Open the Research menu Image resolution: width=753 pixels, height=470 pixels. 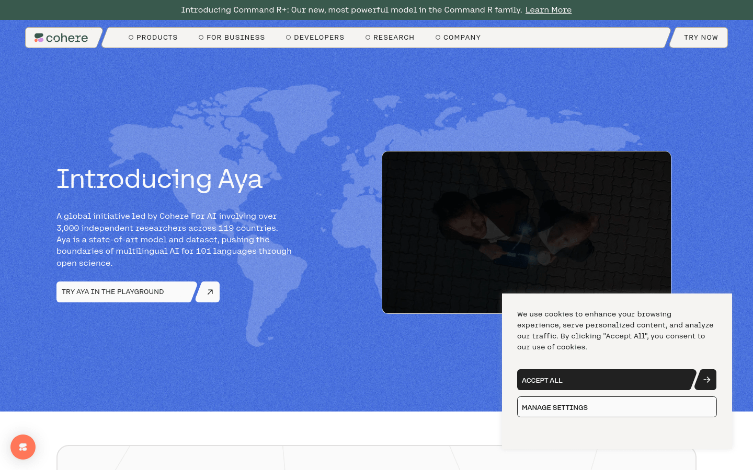pos(390,38)
